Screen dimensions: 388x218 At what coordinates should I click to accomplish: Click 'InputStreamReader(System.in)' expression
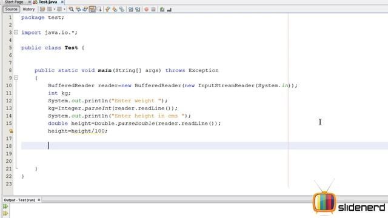pyautogui.click(x=244, y=85)
